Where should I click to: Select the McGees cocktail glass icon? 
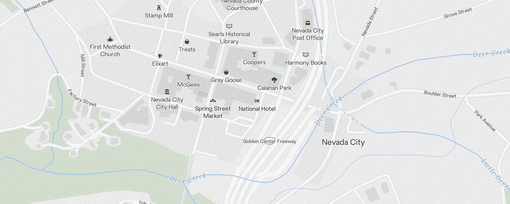[x=188, y=77]
